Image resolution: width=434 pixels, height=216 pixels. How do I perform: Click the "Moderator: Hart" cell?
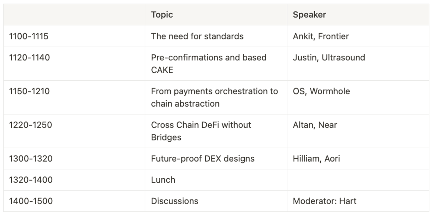[x=324, y=201]
